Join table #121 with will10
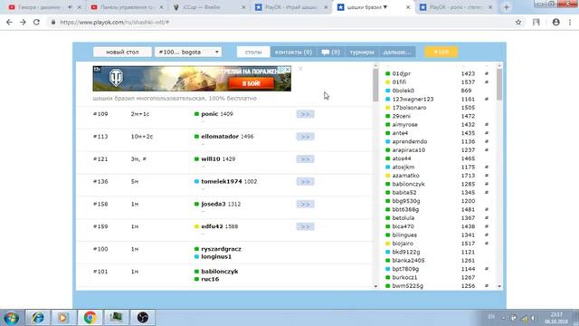Image resolution: width=579 pixels, height=326 pixels. (x=305, y=159)
